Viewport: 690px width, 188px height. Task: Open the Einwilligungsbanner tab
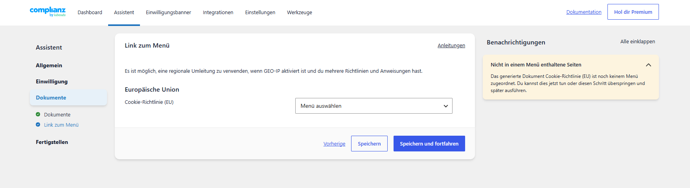point(168,13)
